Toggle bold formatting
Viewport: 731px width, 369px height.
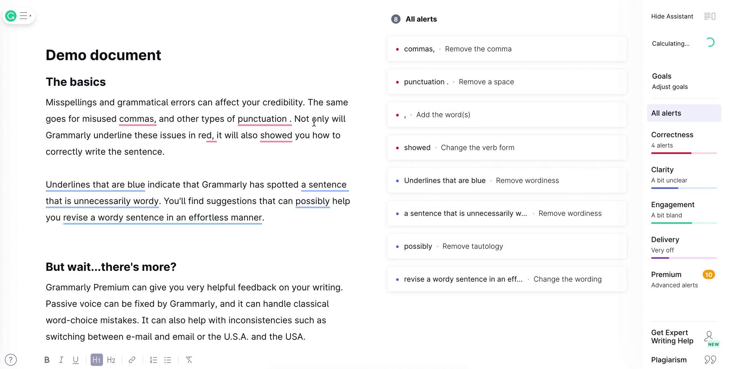point(47,360)
